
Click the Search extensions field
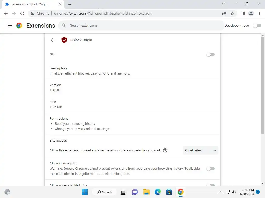(x=141, y=26)
